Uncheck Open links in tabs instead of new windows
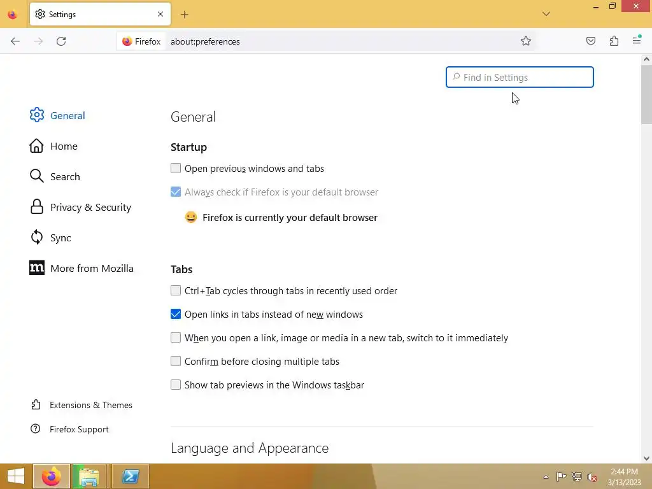The height and width of the screenshot is (489, 652). 176,314
